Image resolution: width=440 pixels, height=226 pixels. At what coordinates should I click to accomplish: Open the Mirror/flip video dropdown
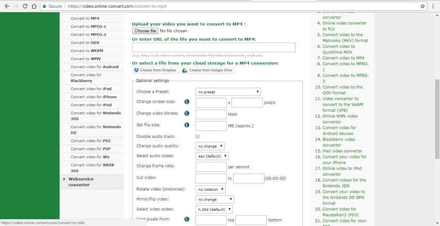[x=215, y=199]
